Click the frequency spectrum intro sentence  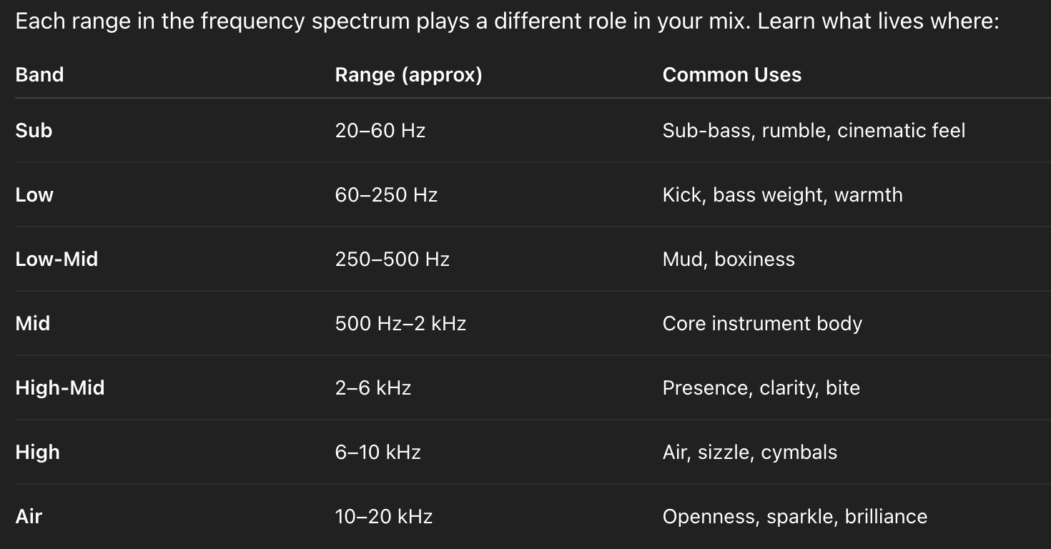pos(506,22)
